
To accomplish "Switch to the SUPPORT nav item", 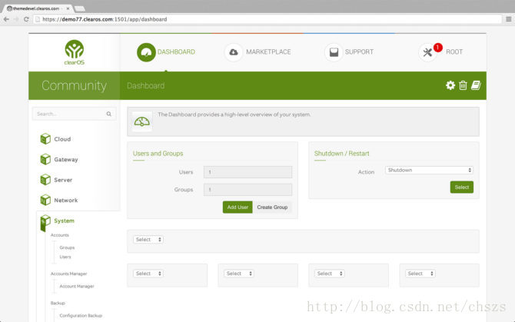I will point(359,51).
